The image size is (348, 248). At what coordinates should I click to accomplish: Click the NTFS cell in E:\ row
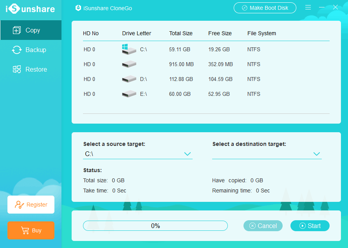254,94
